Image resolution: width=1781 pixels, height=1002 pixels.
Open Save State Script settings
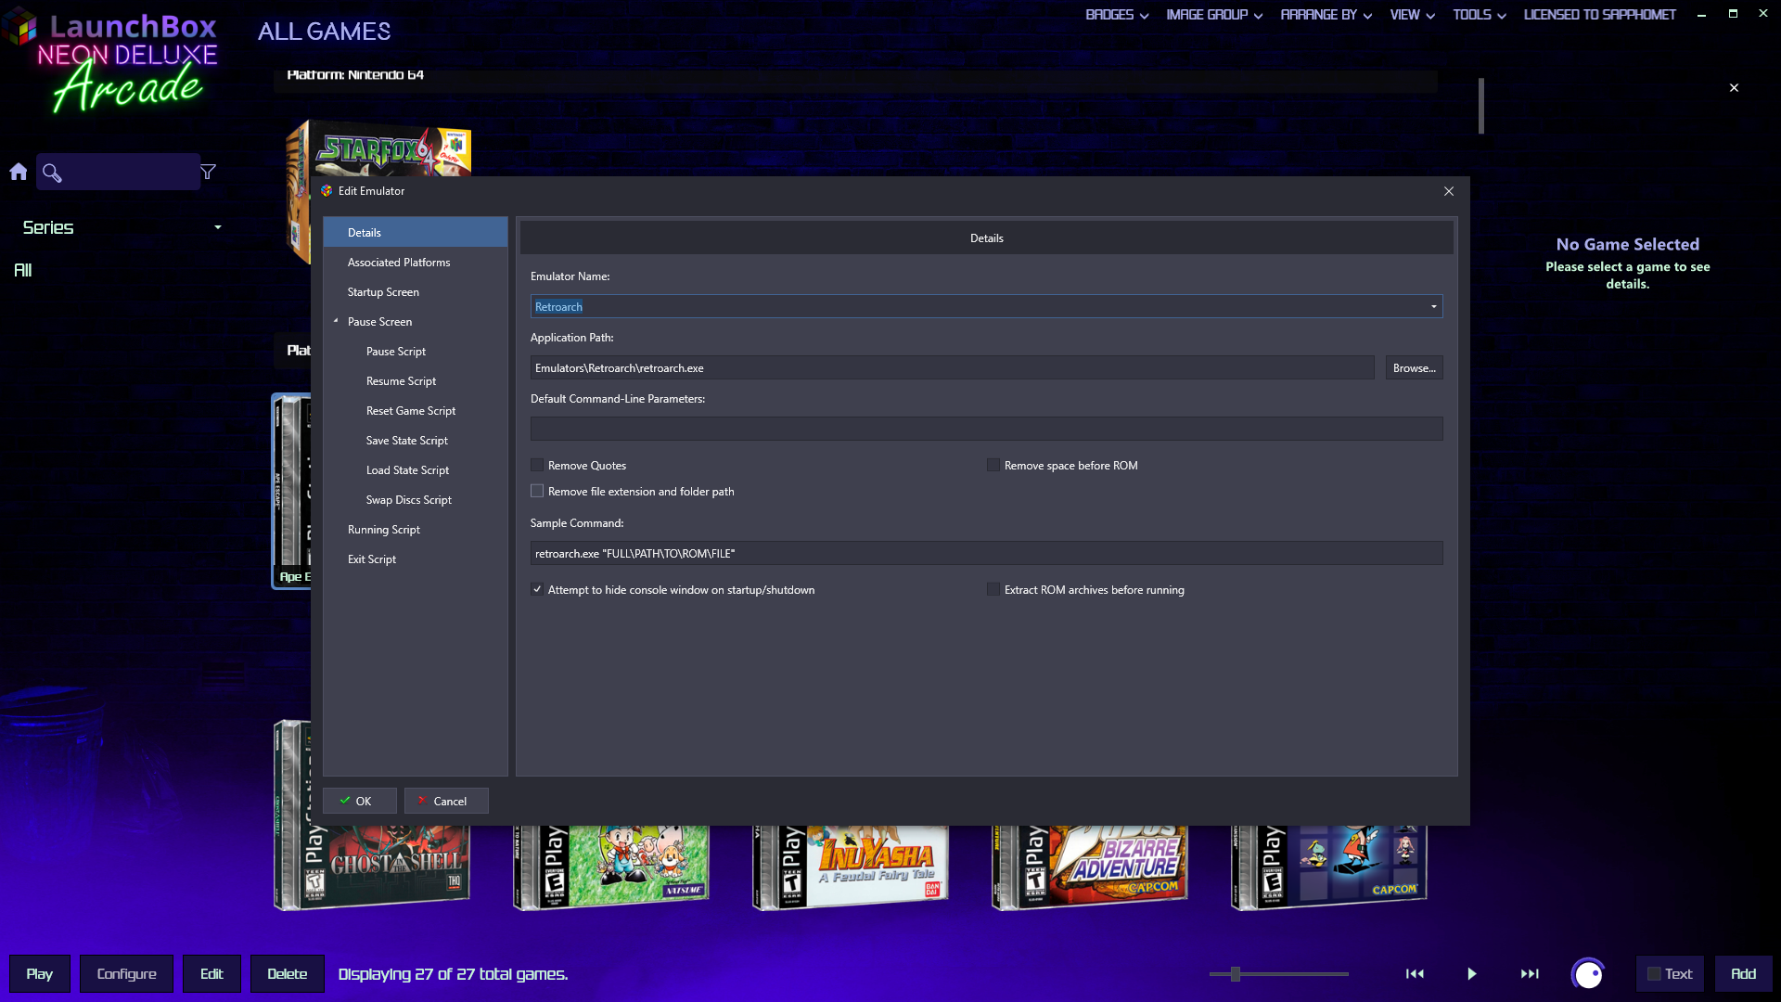click(x=407, y=440)
